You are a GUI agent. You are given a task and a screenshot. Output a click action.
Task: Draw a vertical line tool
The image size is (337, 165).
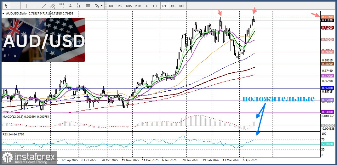click(26, 6)
